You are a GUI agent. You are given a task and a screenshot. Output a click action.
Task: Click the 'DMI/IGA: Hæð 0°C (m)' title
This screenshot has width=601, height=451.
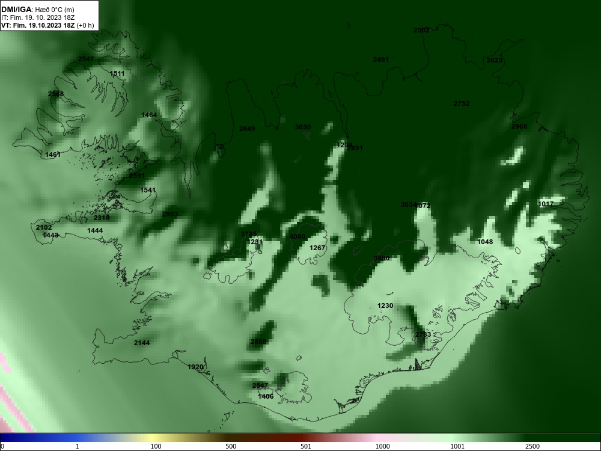(37, 10)
